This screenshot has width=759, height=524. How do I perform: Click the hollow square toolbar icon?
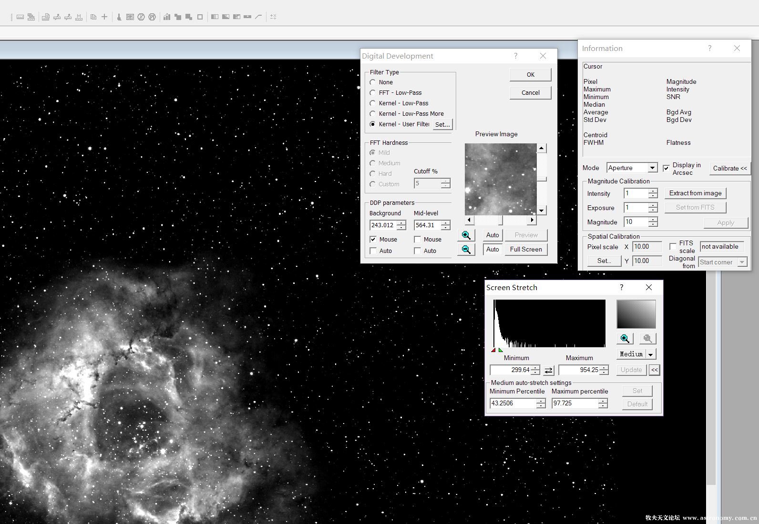(x=200, y=17)
